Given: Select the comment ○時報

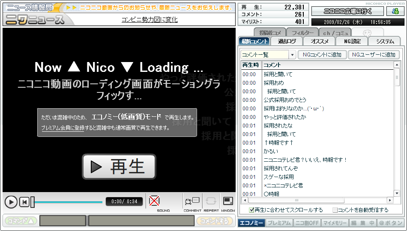Looking at the screenshot, I should point(271,194).
